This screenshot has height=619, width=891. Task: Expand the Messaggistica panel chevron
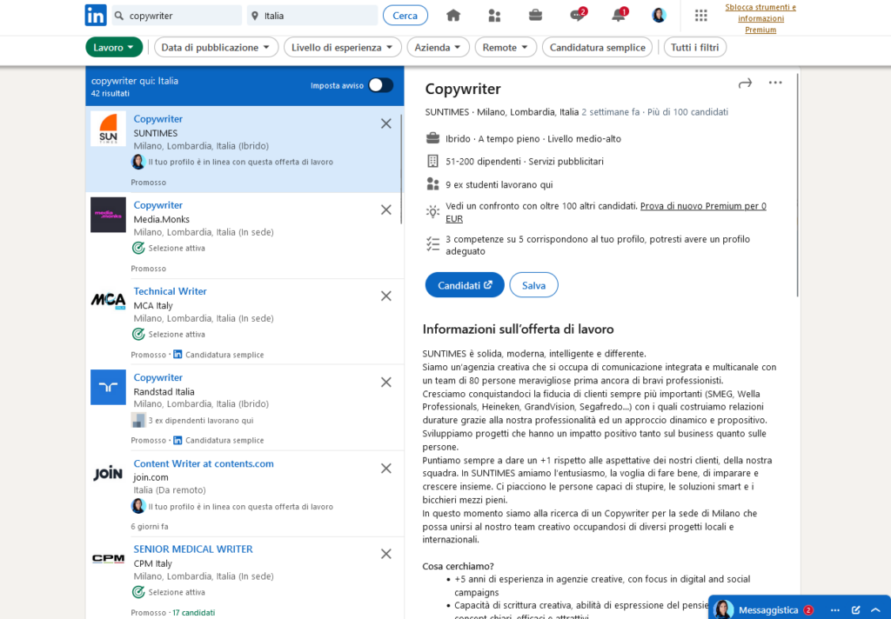875,610
